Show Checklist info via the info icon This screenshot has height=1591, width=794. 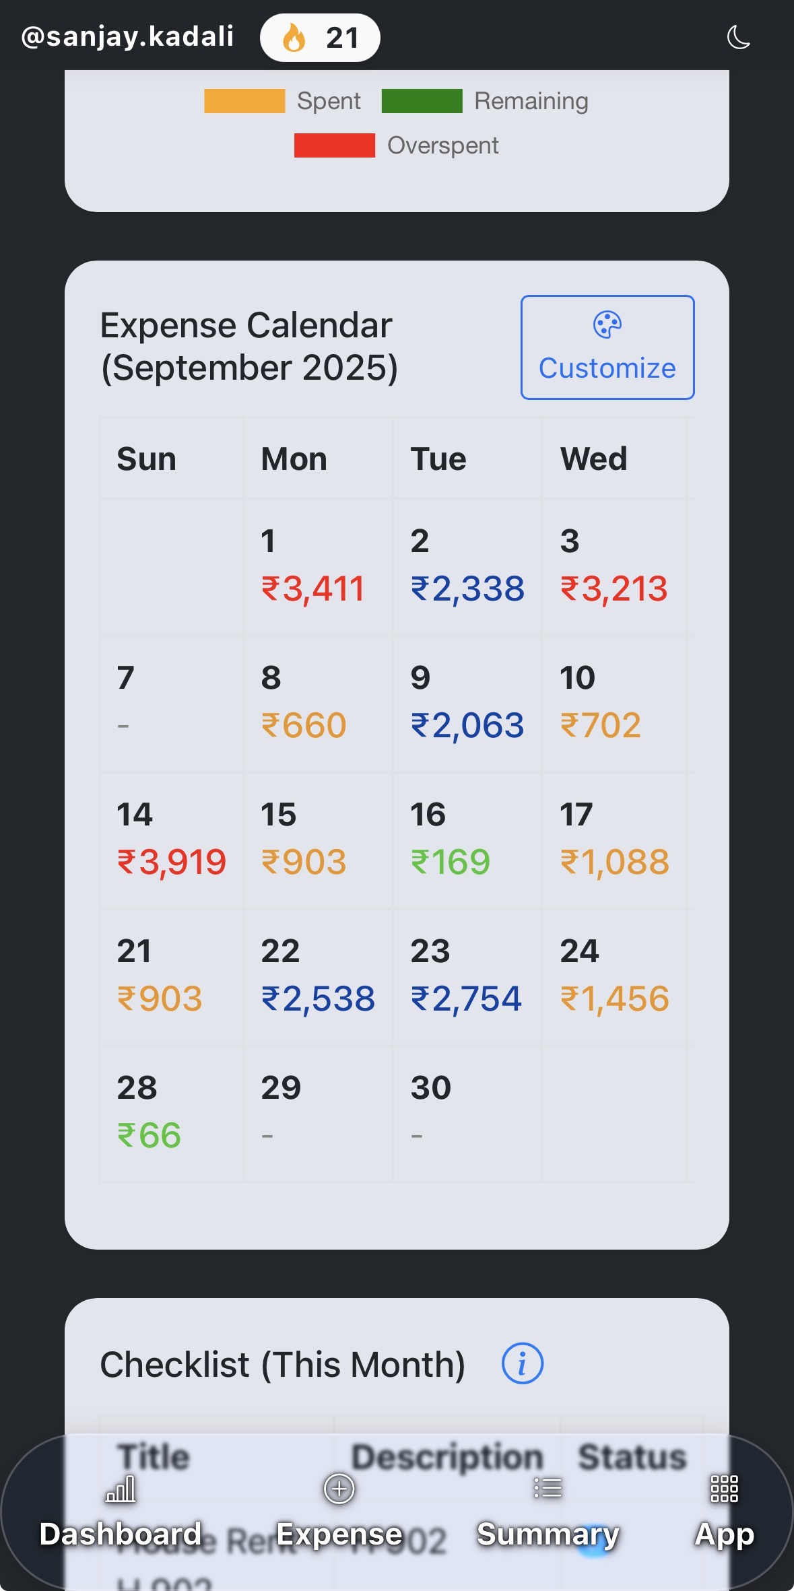522,1363
